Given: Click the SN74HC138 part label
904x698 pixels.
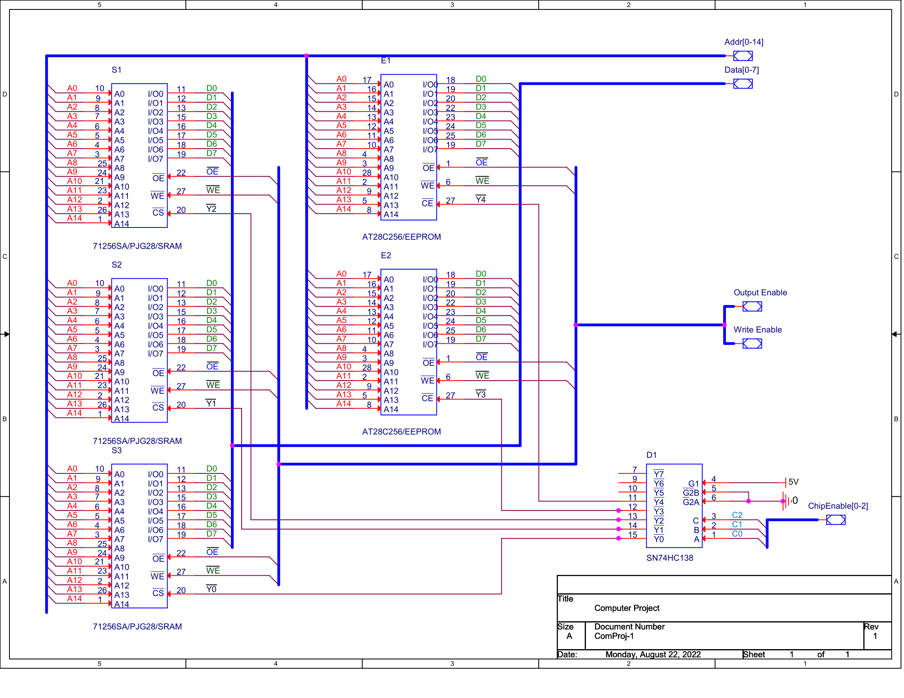Looking at the screenshot, I should 670,558.
